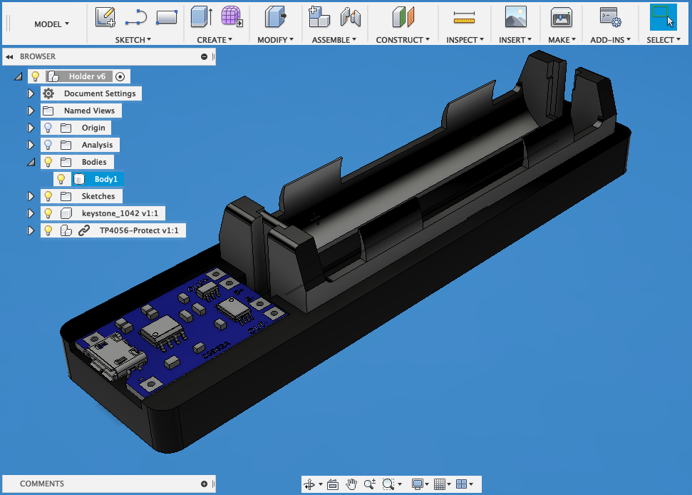Select the Create Sketch tool icon
Viewport: 692px width, 495px height.
coord(105,16)
